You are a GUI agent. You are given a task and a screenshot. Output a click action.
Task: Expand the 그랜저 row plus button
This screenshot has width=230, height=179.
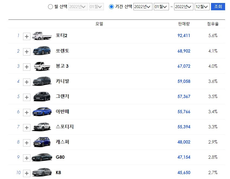point(27,97)
